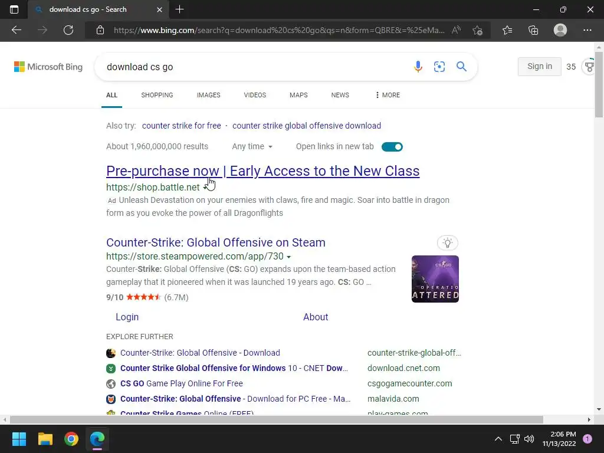Try 'counter strike global offensive download' suggestion

[x=307, y=126]
